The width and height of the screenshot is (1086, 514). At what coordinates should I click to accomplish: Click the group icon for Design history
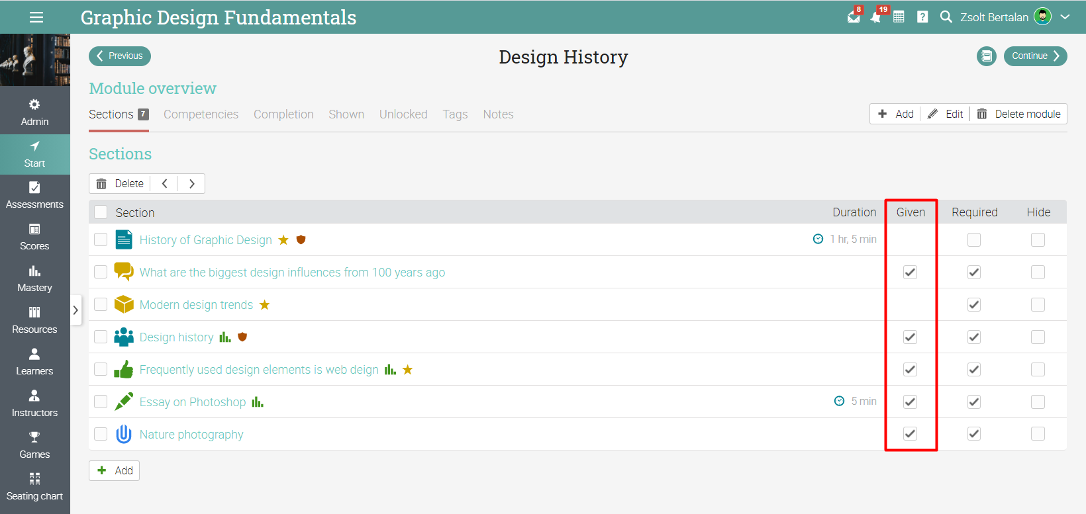124,337
